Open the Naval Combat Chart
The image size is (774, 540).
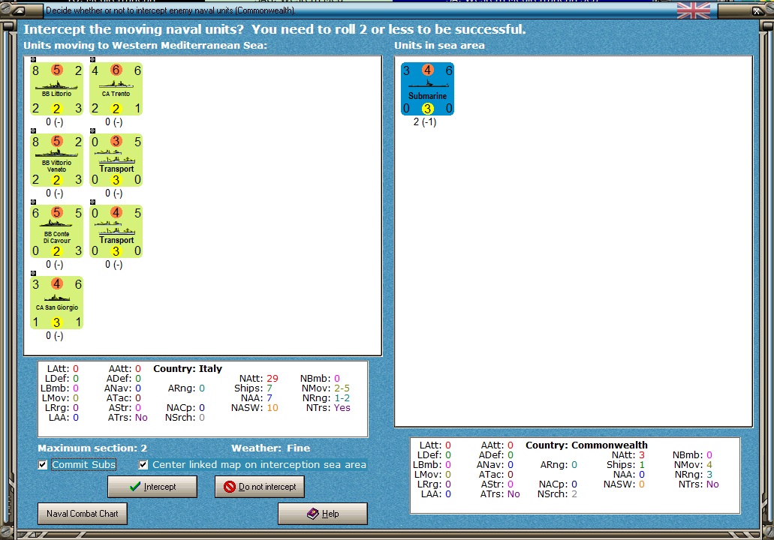coord(83,513)
